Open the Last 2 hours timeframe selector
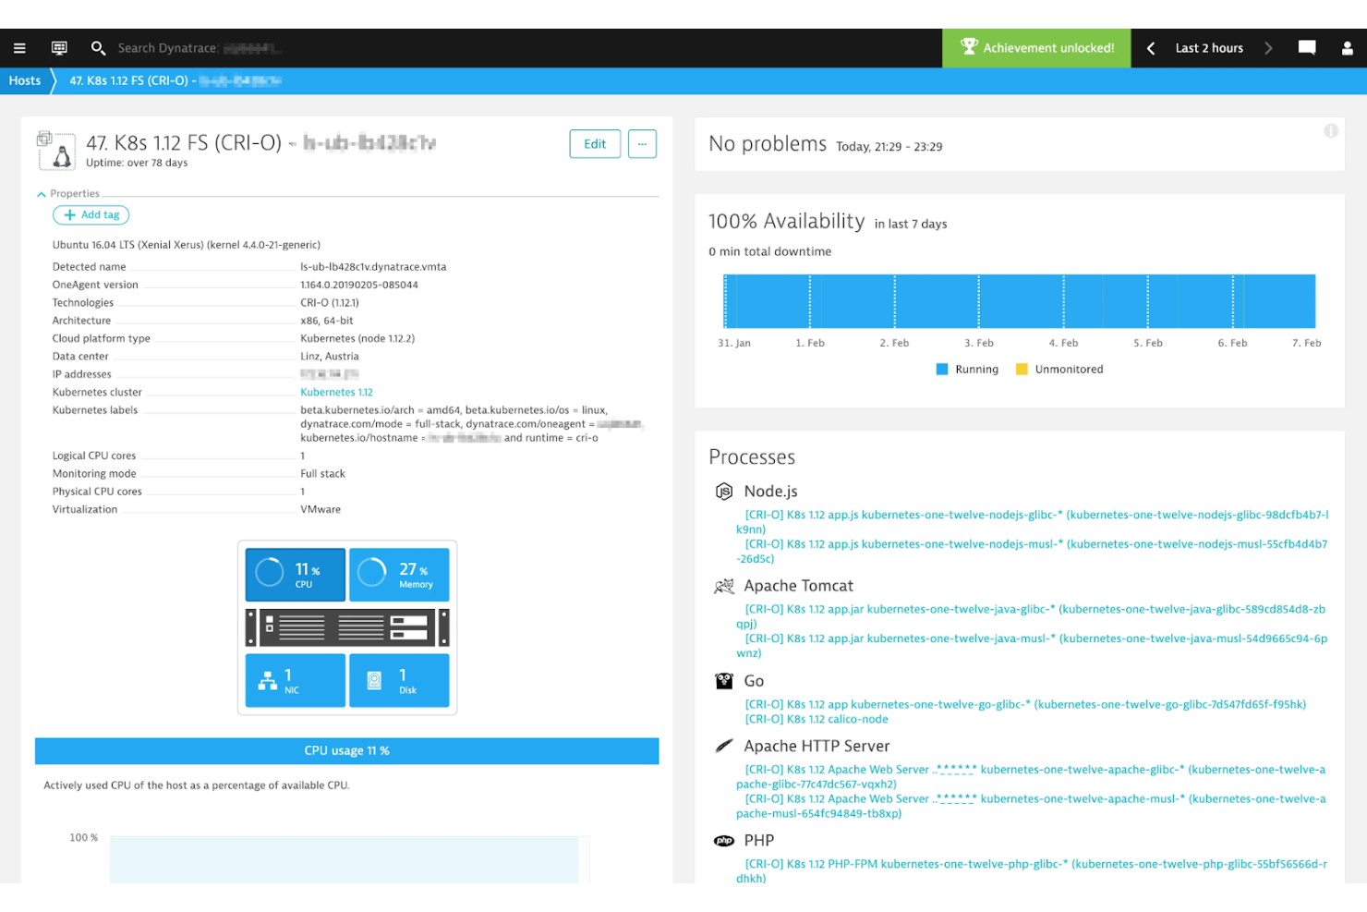 pos(1209,48)
